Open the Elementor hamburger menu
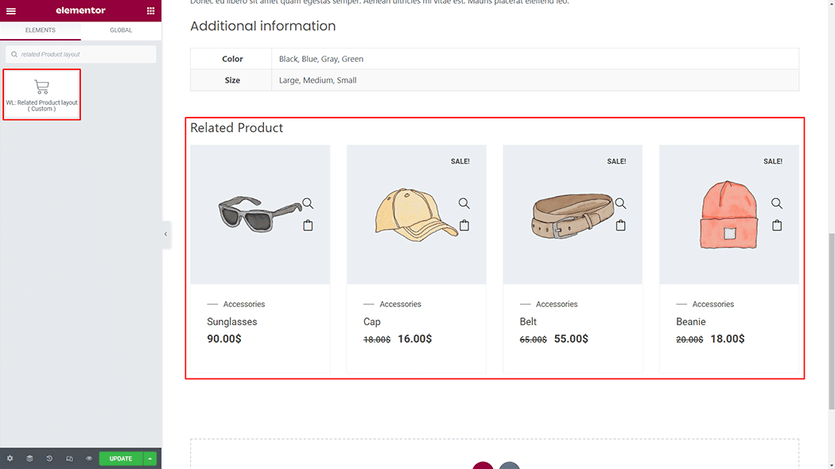Viewport: 835px width, 469px height. click(11, 11)
